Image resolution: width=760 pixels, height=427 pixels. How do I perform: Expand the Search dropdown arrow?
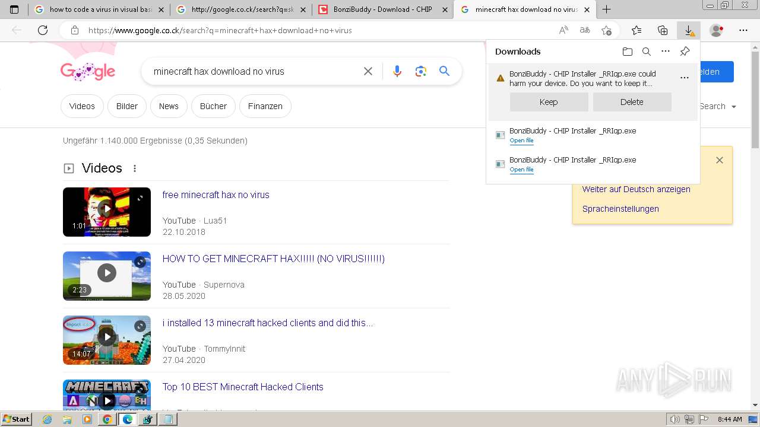[734, 107]
